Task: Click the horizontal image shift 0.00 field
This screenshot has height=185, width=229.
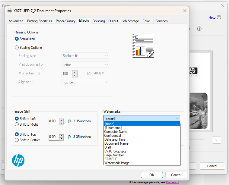Action: pyautogui.click(x=54, y=121)
